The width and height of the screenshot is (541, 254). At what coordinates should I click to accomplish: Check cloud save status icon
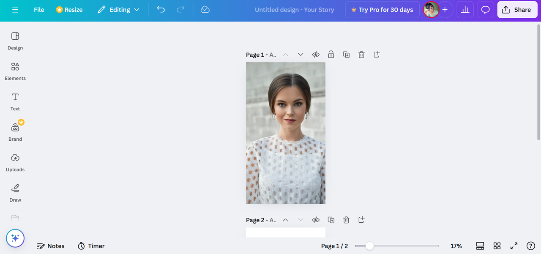pos(205,9)
